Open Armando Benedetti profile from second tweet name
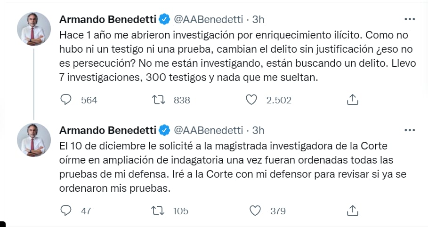This screenshot has height=227, width=428. [107, 130]
